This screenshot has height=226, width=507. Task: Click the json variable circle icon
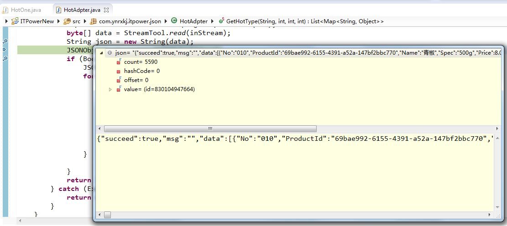tap(110, 52)
